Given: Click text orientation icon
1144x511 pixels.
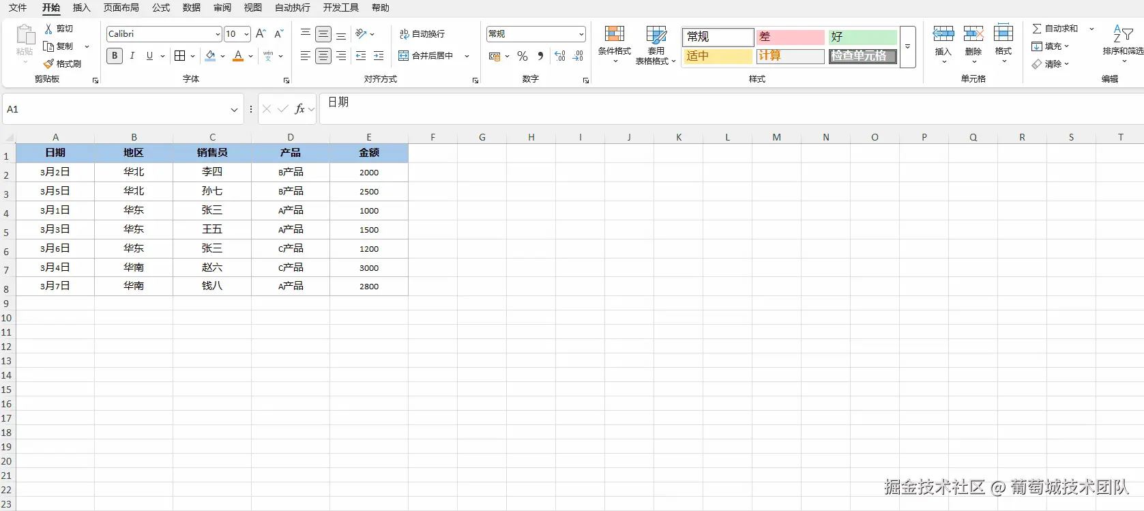Looking at the screenshot, I should [x=361, y=34].
